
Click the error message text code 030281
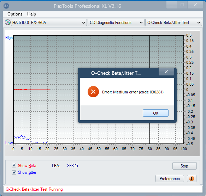133,92
